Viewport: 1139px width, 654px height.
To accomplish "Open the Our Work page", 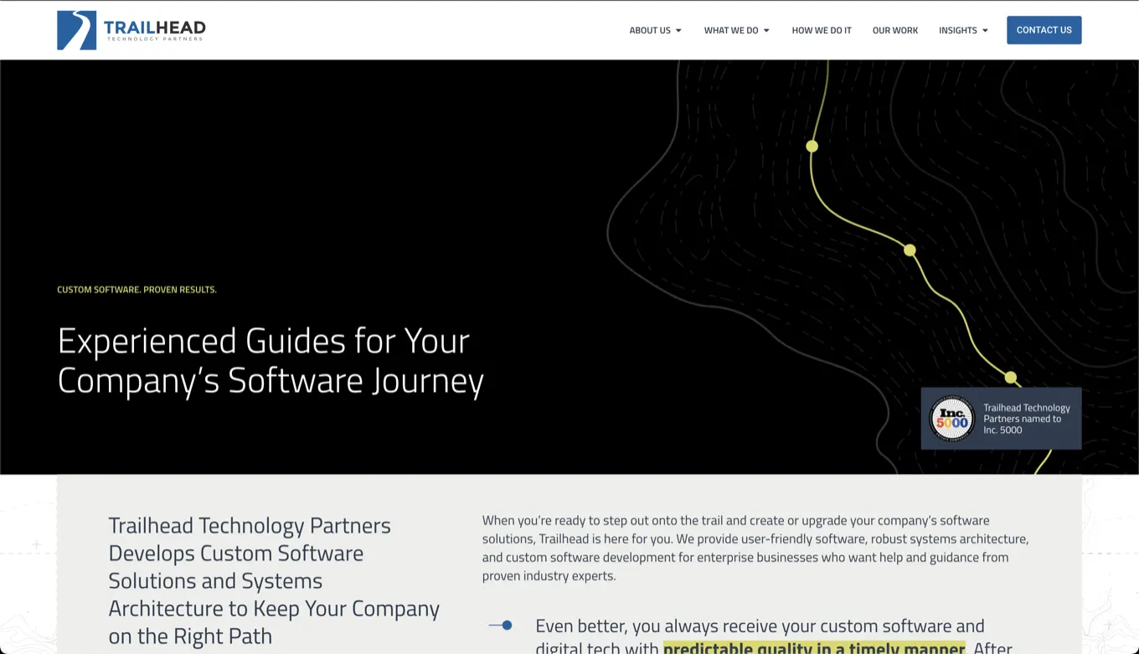I will point(895,30).
